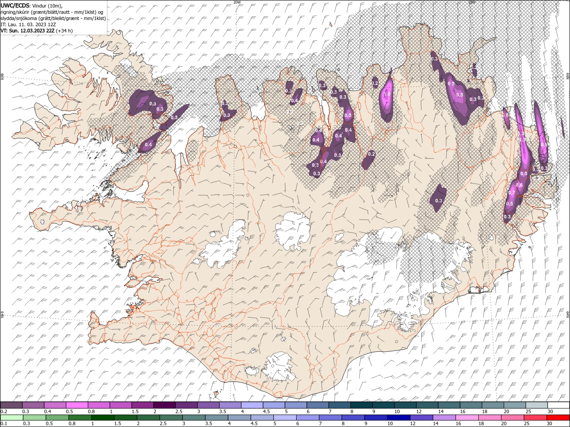The height and width of the screenshot is (427, 570).
Task: Click the initial time 'IT: Lau. 11. 03. 2023 12Z'
Action: (x=28, y=24)
